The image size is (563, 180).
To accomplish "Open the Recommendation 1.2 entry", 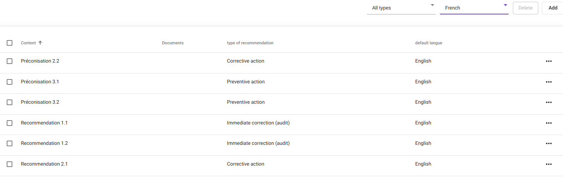I will coord(44,143).
